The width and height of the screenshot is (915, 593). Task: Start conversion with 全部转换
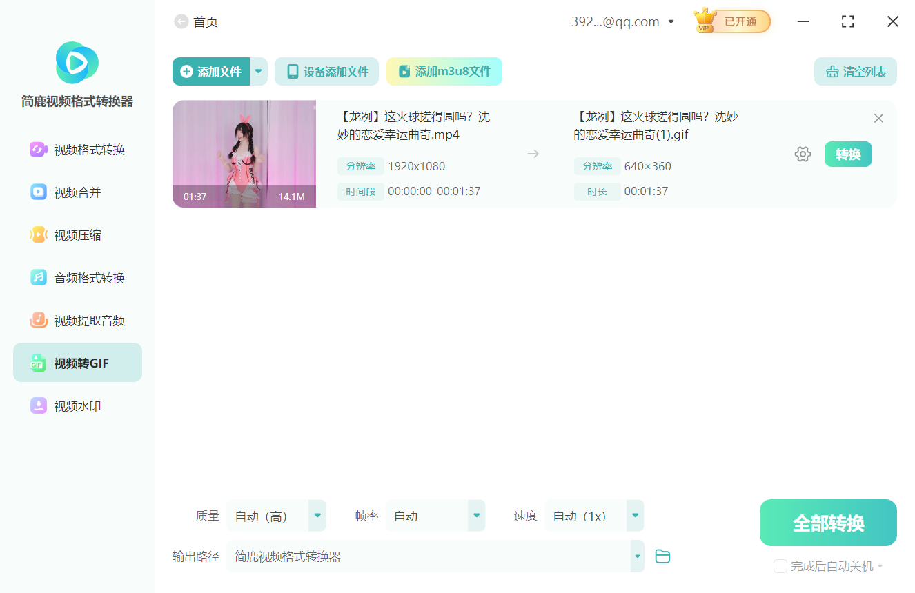828,523
